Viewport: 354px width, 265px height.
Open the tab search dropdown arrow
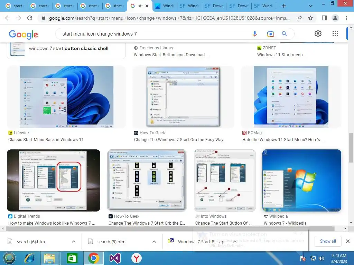311,6
